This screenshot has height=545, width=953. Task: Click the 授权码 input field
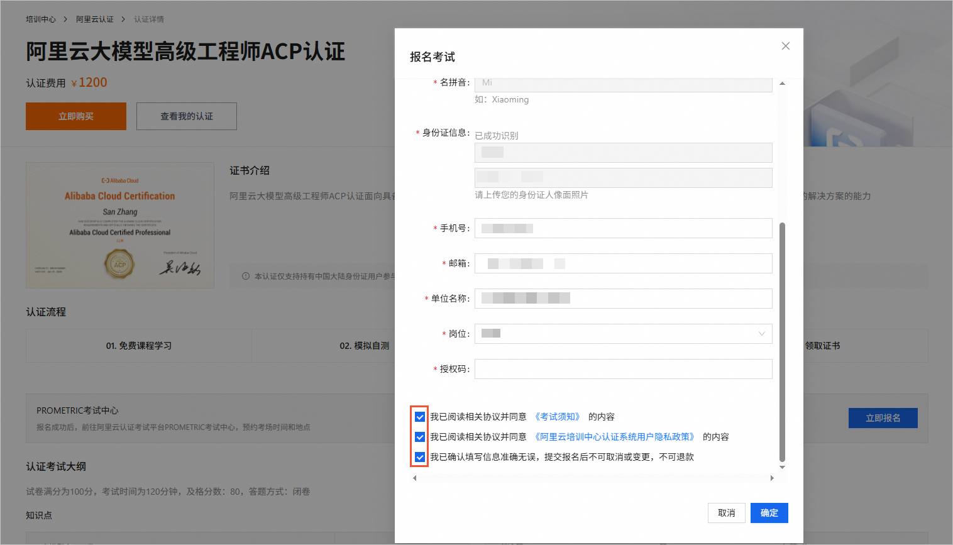point(623,369)
